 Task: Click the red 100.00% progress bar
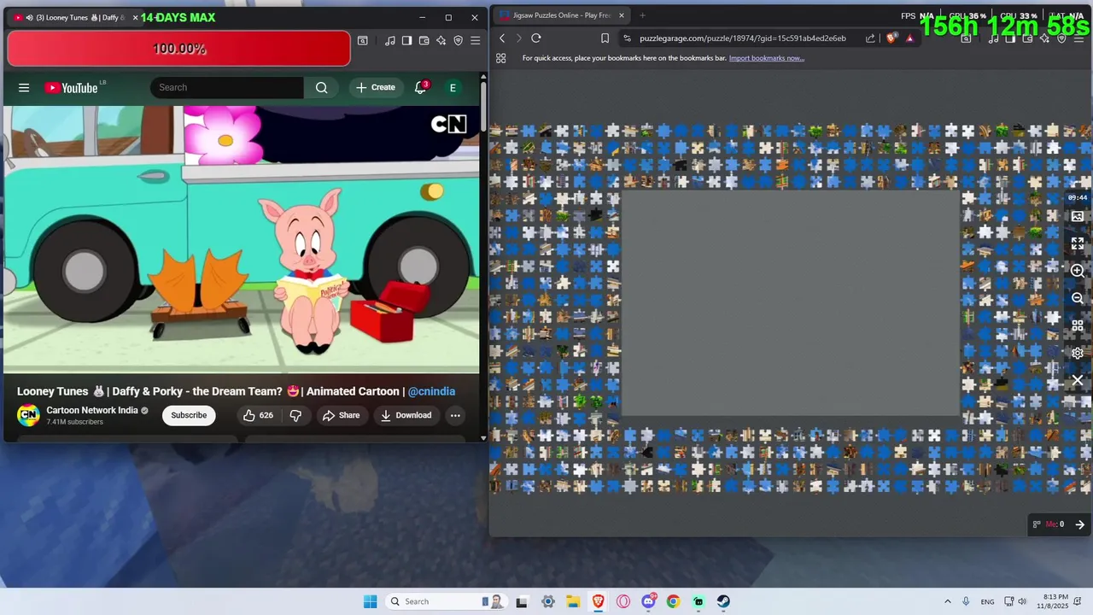coord(178,49)
